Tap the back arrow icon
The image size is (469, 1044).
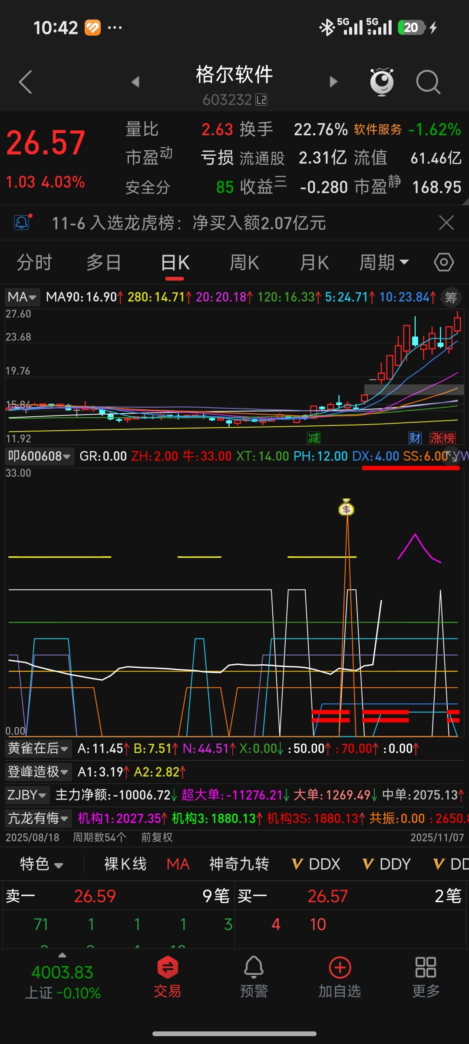(x=26, y=82)
